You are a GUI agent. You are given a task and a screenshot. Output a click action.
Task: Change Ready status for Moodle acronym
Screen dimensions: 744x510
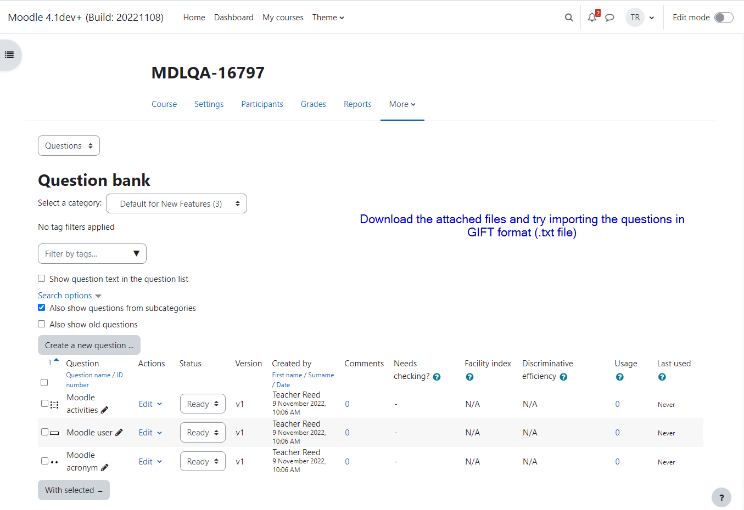(x=203, y=462)
